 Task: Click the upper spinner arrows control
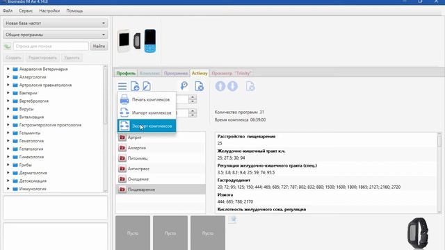point(193,99)
